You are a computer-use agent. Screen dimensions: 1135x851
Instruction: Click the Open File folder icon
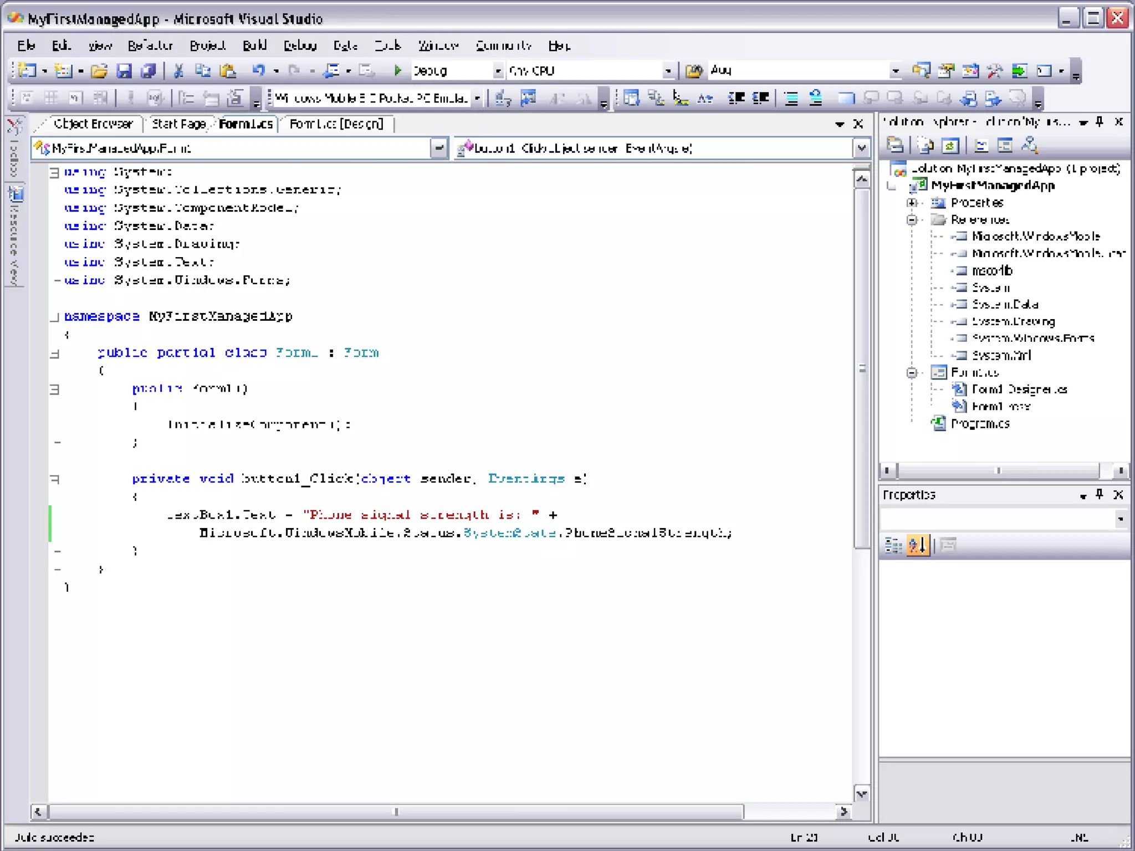point(99,70)
